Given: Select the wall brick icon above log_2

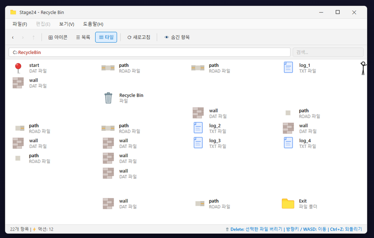Looking at the screenshot, I should pyautogui.click(x=198, y=113).
